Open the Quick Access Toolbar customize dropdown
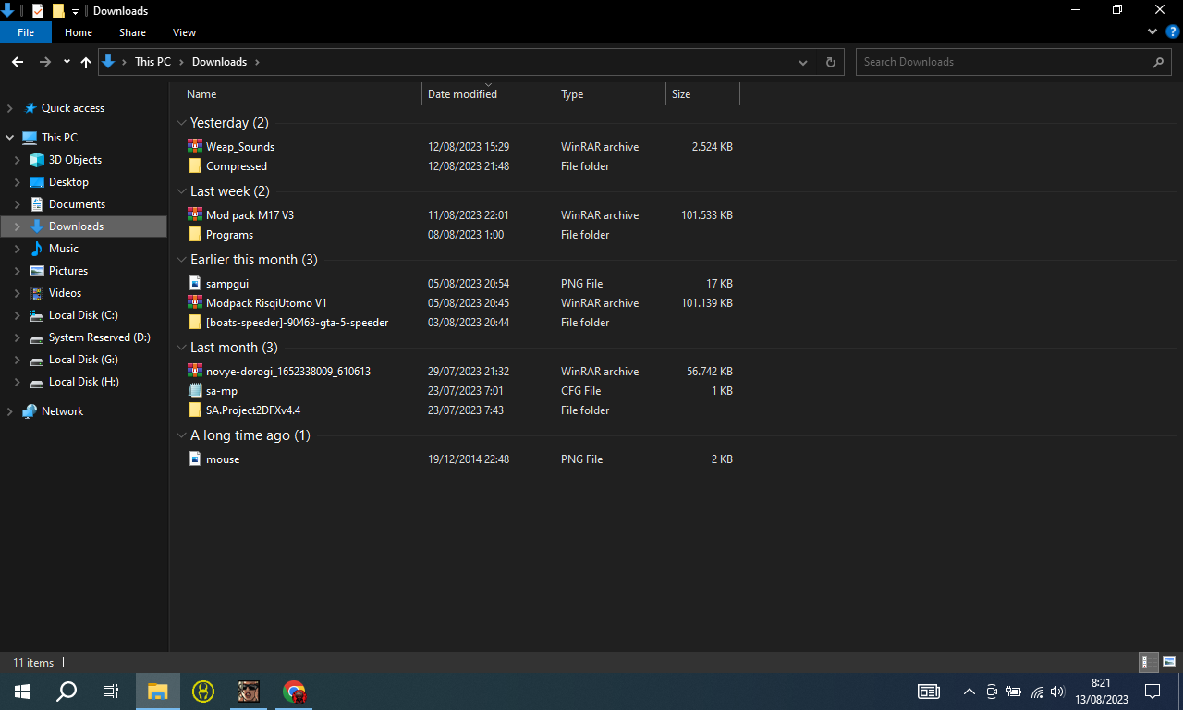 [x=76, y=11]
